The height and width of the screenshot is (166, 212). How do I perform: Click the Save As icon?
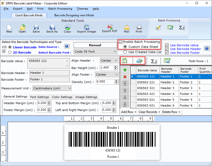coord(52,27)
